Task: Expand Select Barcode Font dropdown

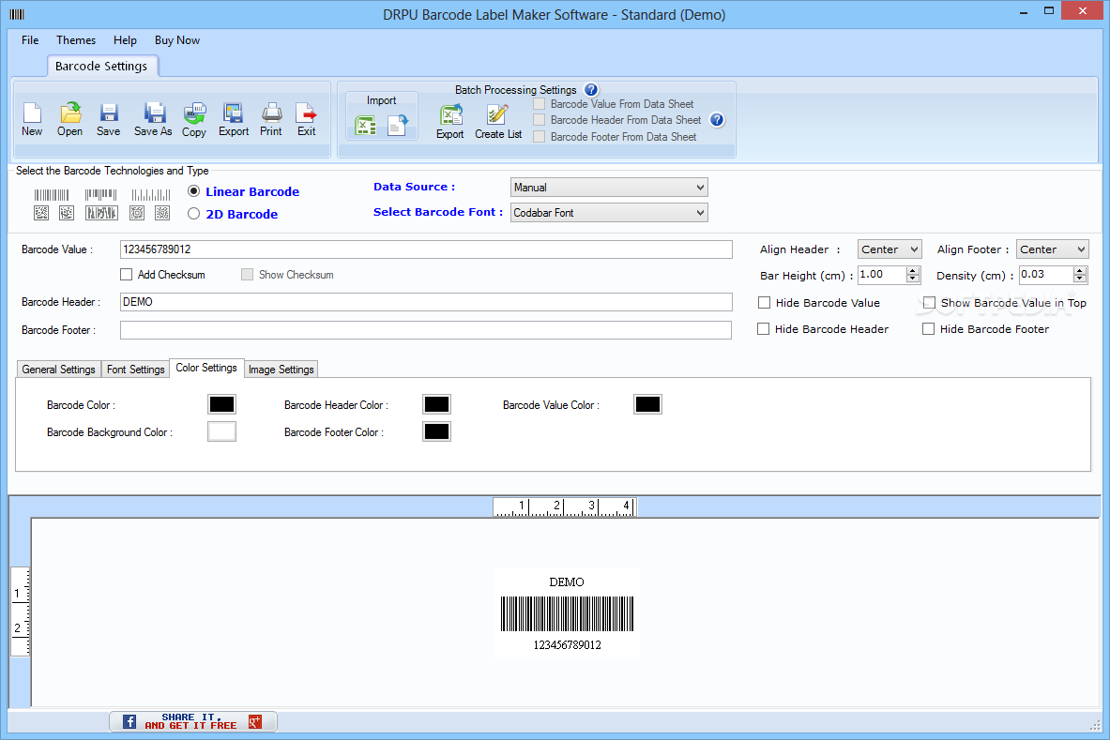Action: coord(609,213)
